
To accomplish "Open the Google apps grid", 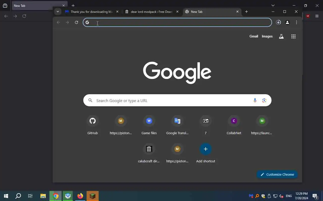I will (x=293, y=36).
